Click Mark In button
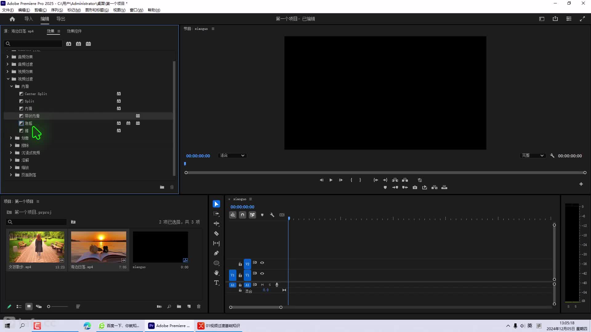This screenshot has height=332, width=591. click(351, 180)
